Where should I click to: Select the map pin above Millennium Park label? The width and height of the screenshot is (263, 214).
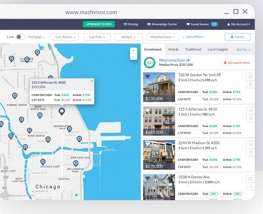(76, 163)
